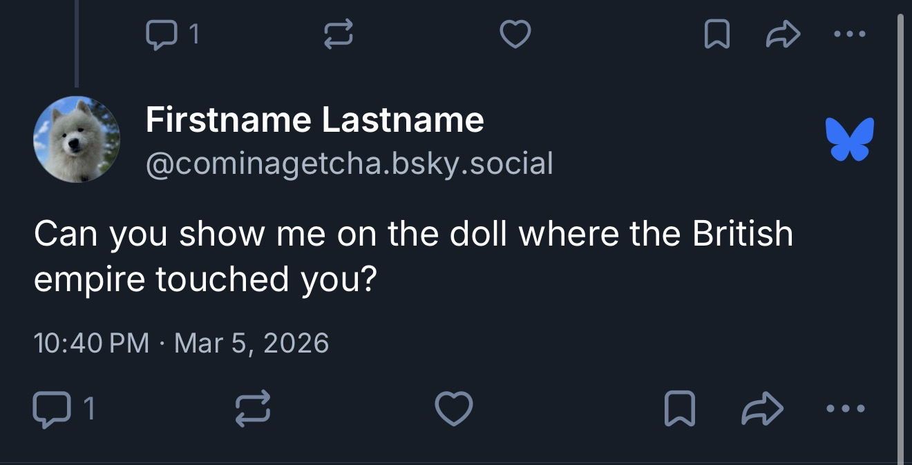The height and width of the screenshot is (465, 912).
Task: Open the top post's three-dot menu
Action: 847,34
